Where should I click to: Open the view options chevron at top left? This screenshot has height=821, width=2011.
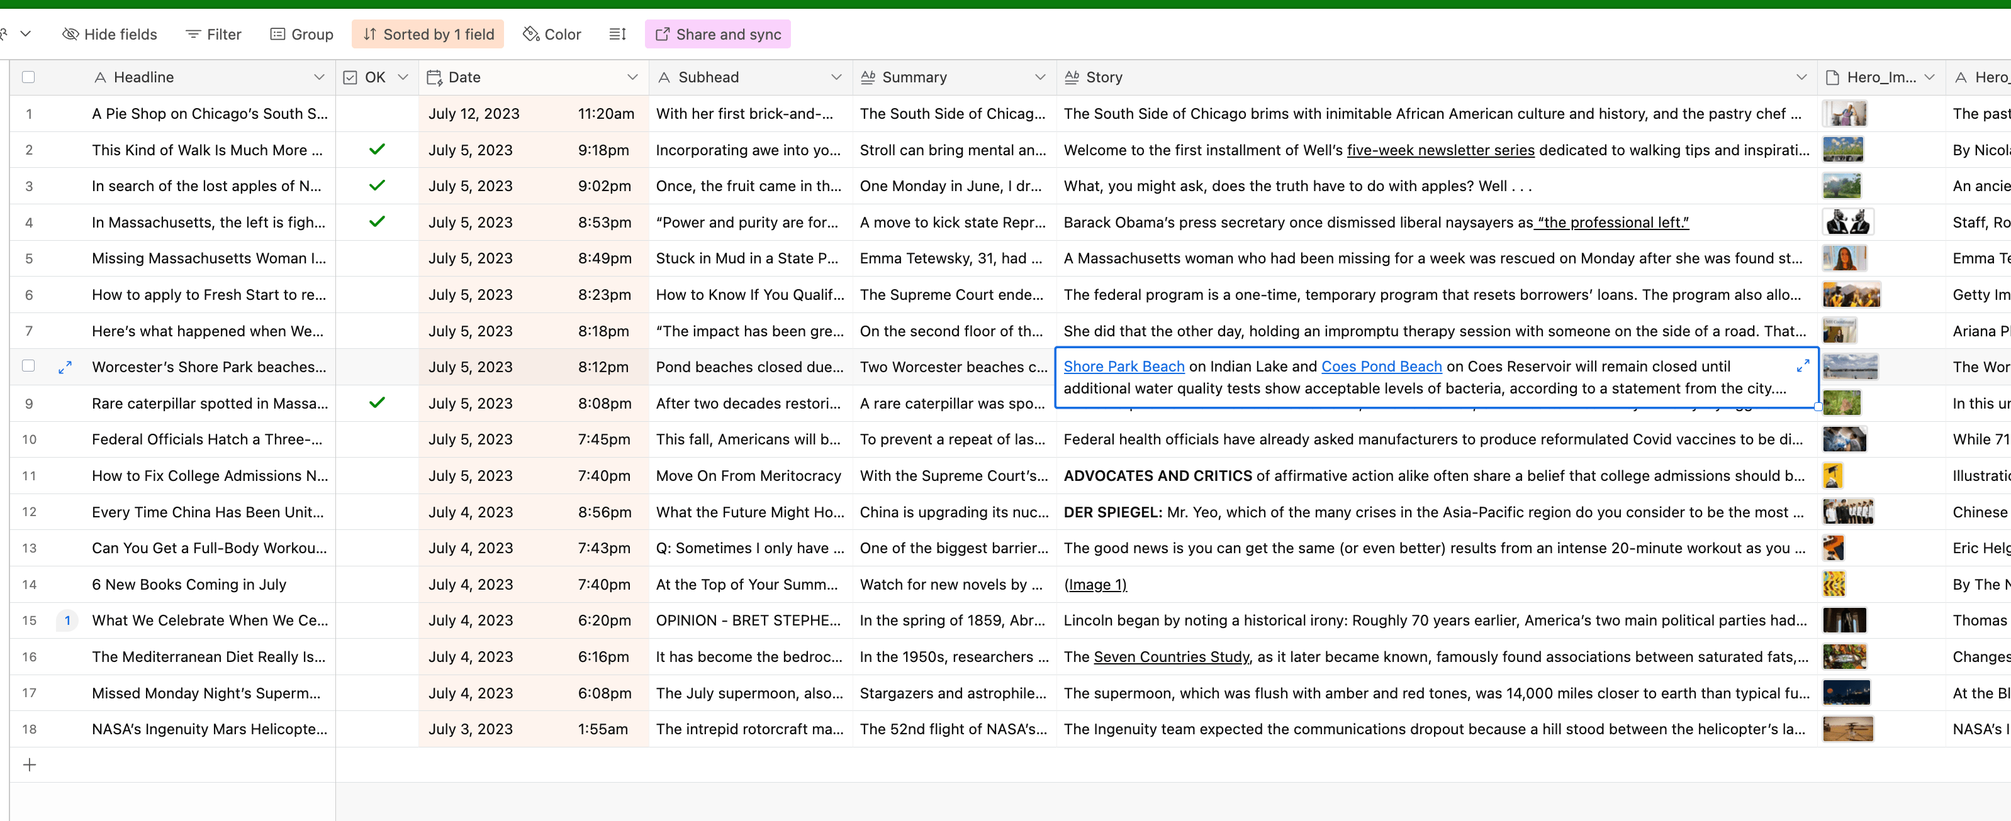[x=26, y=33]
